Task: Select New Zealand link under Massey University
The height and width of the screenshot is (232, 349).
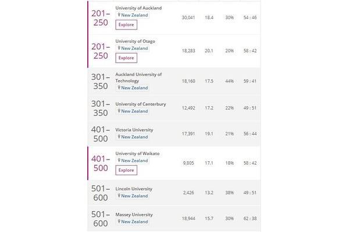Action: point(134,222)
